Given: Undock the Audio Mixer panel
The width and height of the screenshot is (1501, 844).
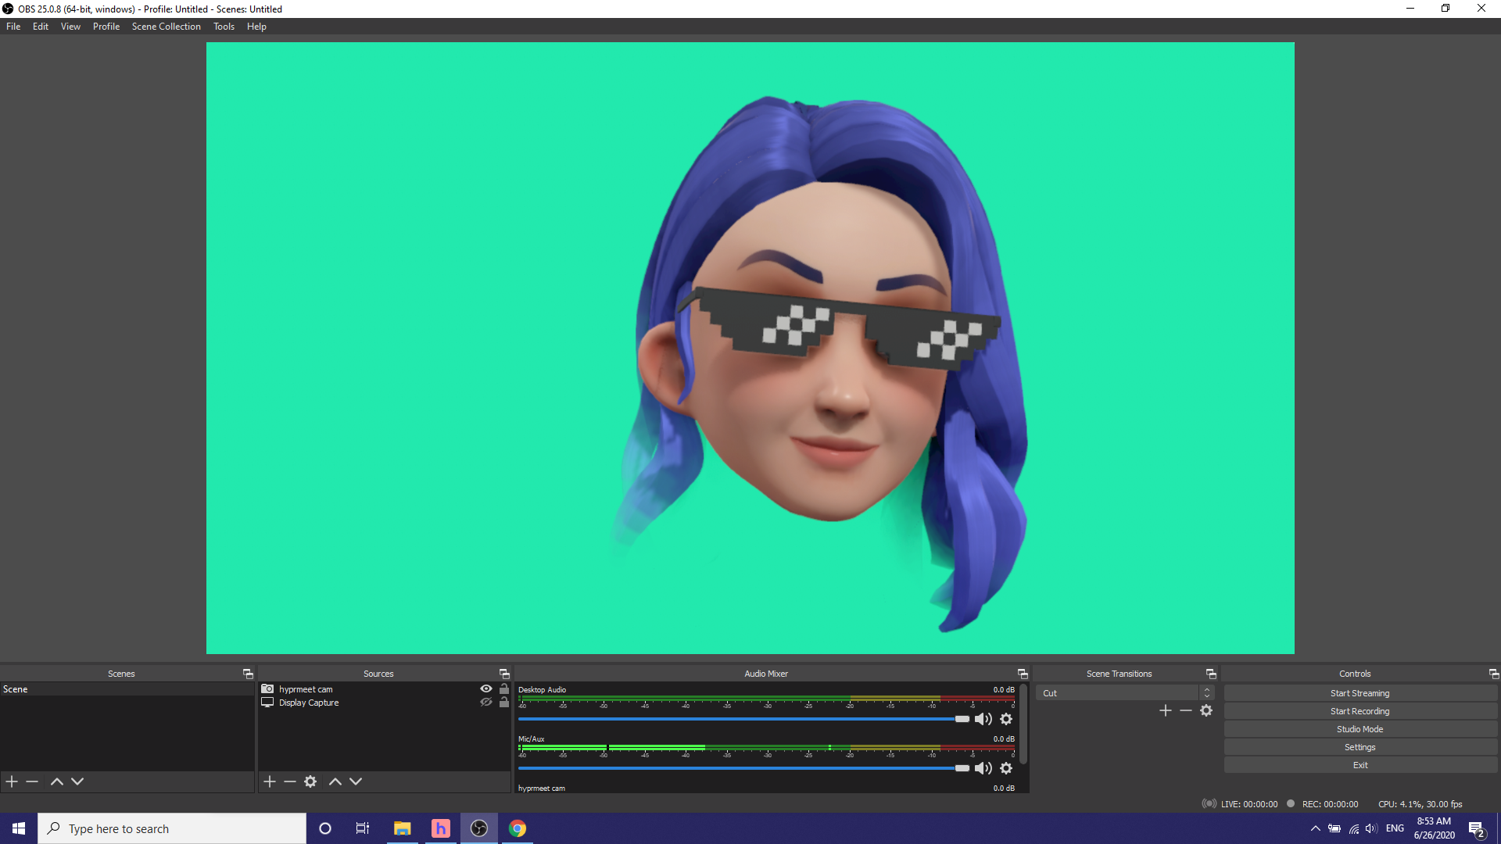Looking at the screenshot, I should point(1023,674).
